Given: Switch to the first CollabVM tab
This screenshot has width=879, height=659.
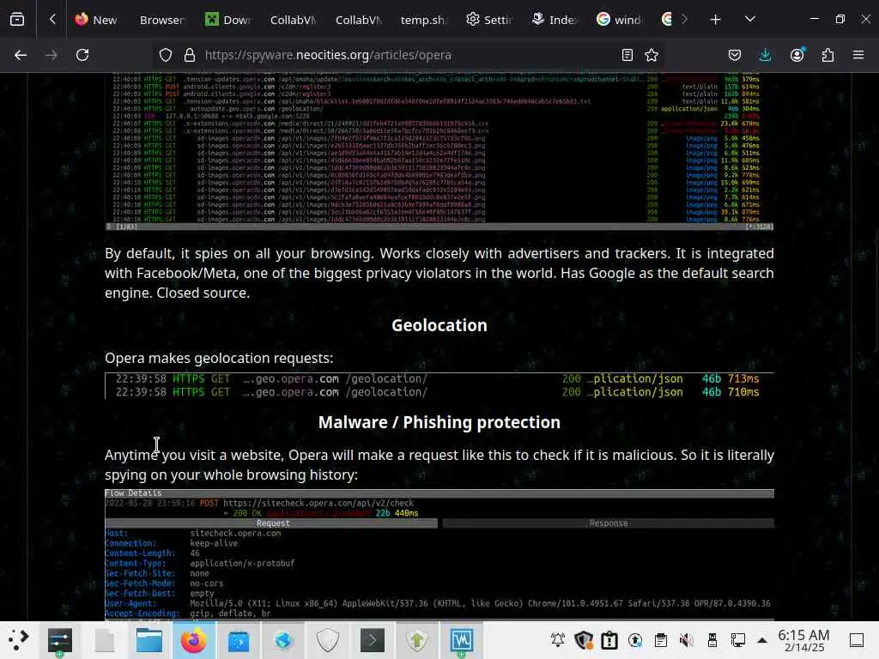Looking at the screenshot, I should tap(293, 20).
